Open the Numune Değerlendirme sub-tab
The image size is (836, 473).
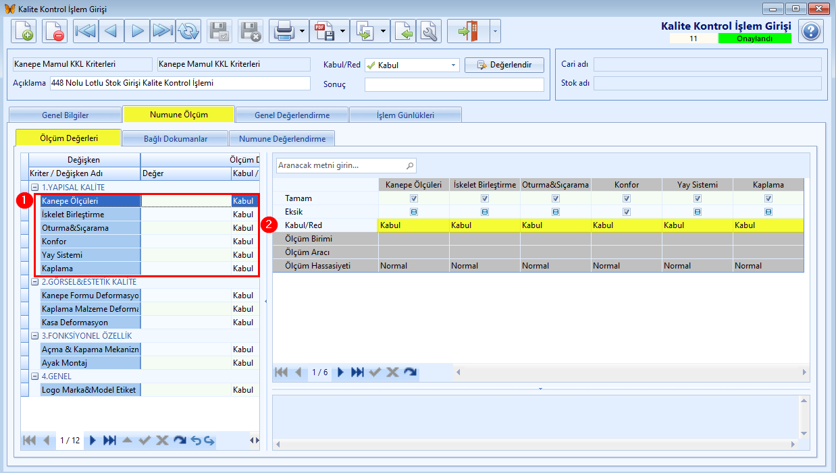pyautogui.click(x=282, y=139)
